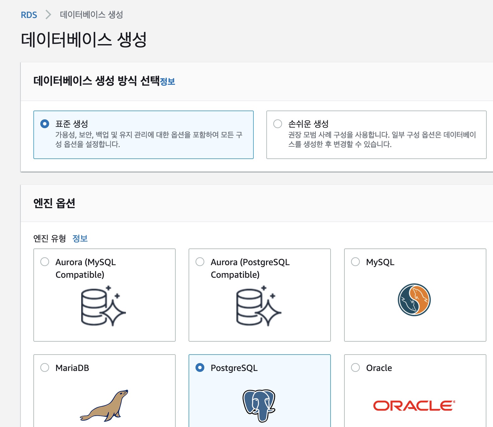Click the Oracle red logo
Image resolution: width=493 pixels, height=427 pixels.
click(414, 406)
